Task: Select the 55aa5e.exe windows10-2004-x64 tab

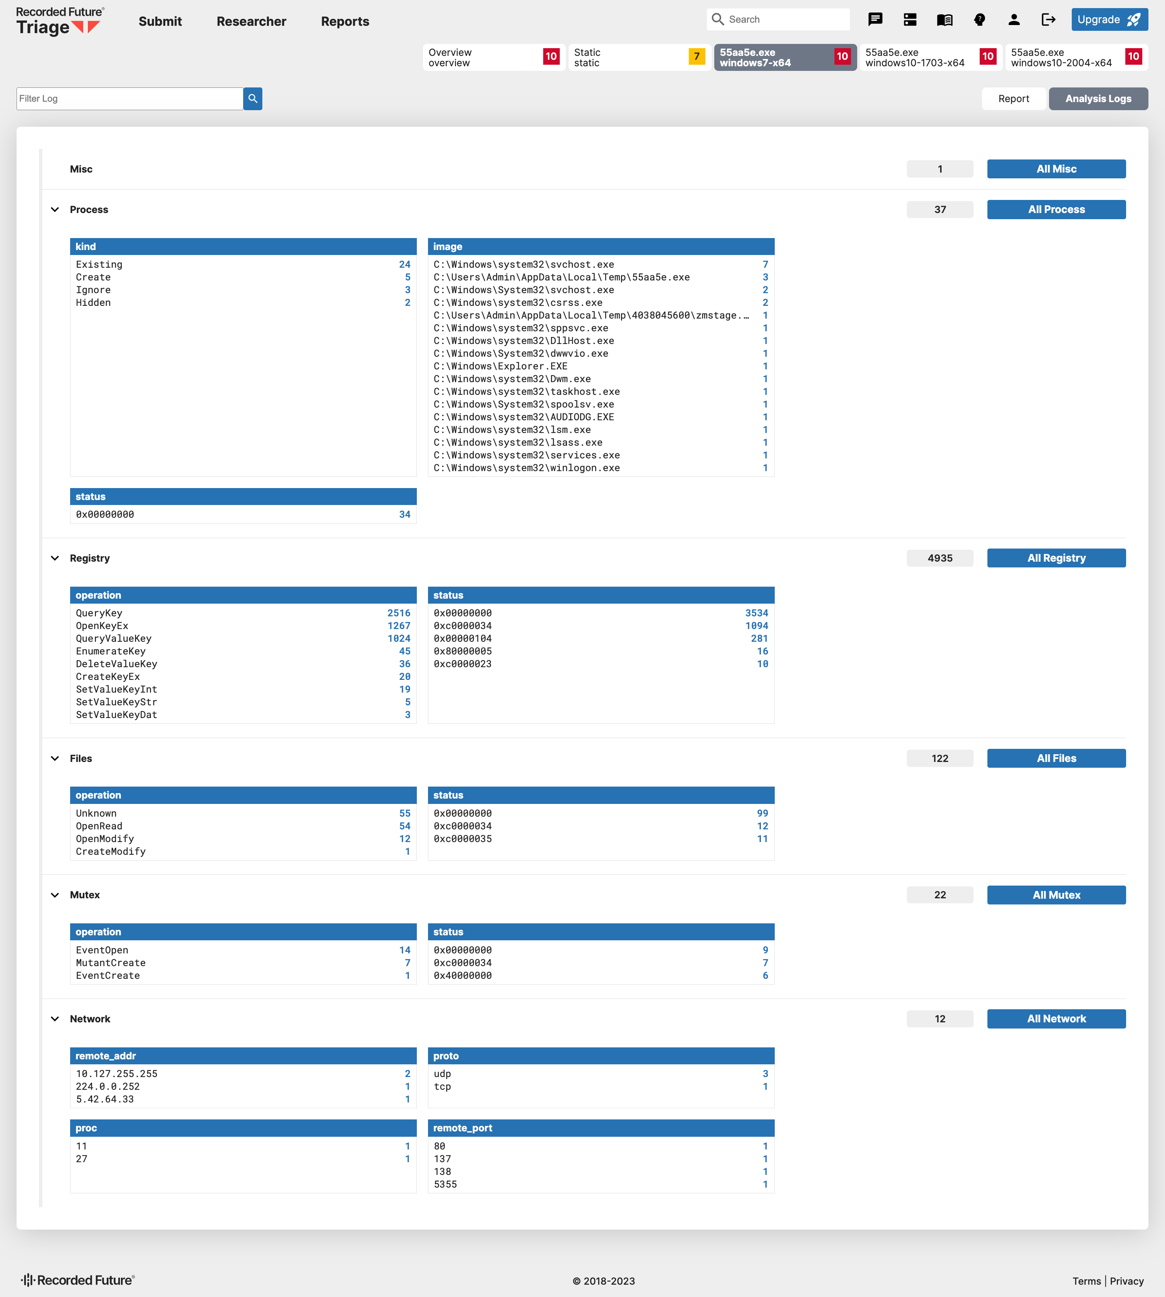Action: tap(1076, 57)
